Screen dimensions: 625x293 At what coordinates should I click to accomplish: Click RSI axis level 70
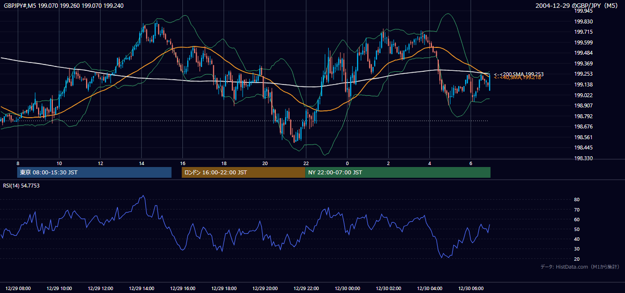[x=577, y=209]
